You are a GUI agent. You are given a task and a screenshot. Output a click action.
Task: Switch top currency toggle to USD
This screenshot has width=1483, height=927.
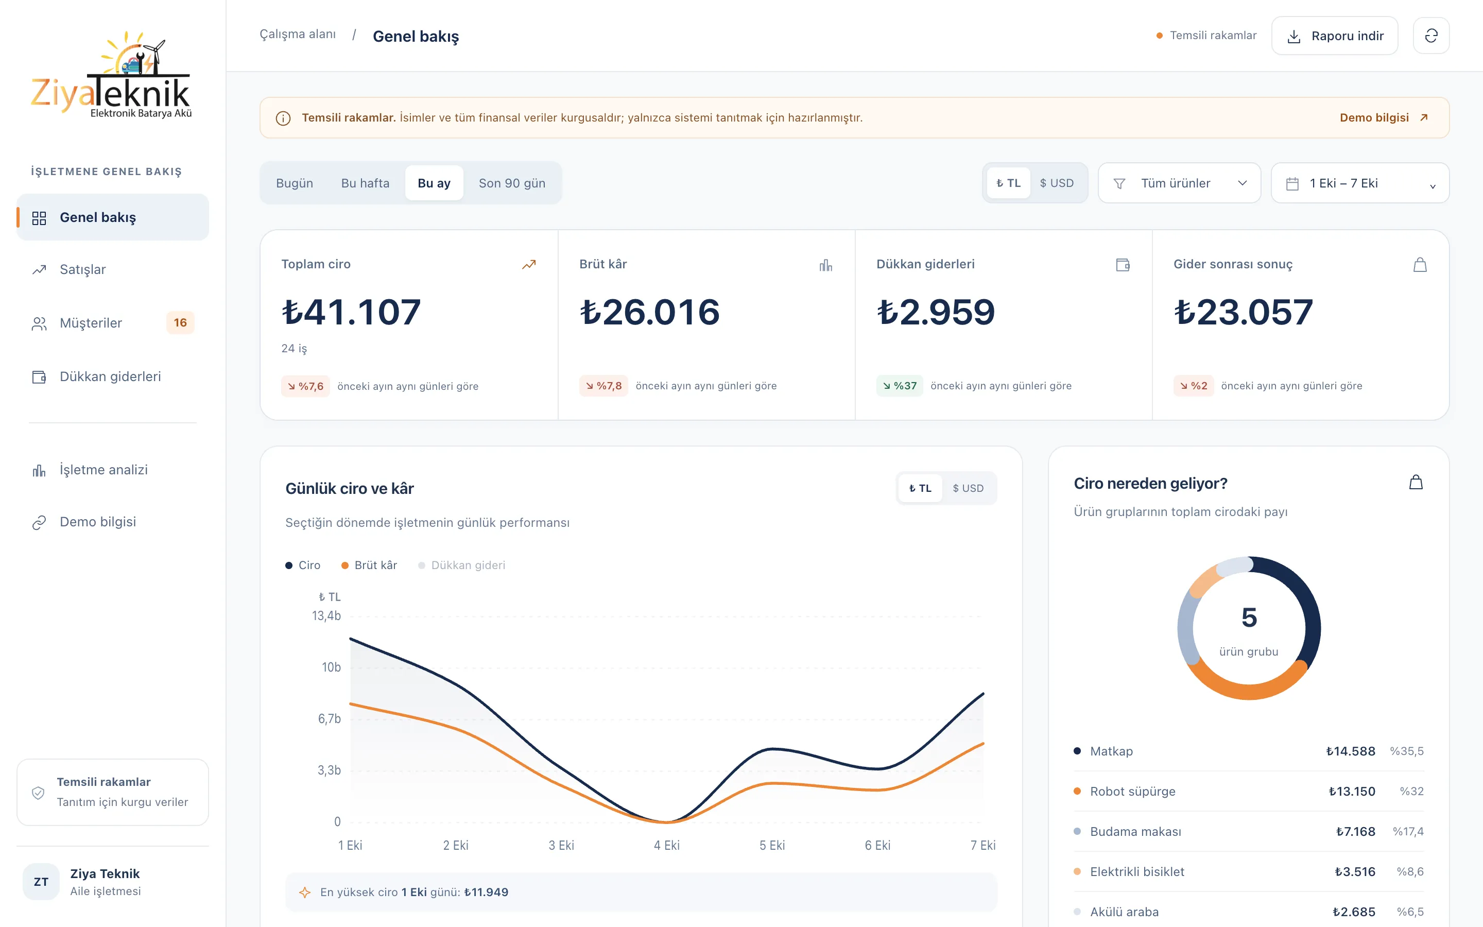(1057, 183)
